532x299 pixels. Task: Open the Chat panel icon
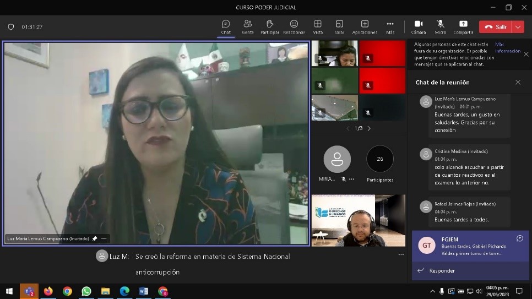pos(226,24)
